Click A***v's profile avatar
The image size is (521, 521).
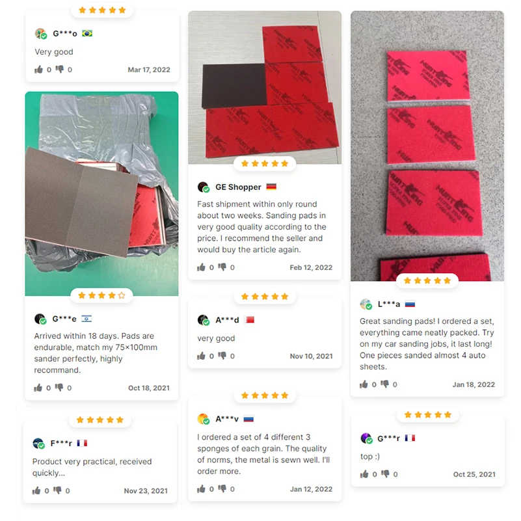click(204, 419)
